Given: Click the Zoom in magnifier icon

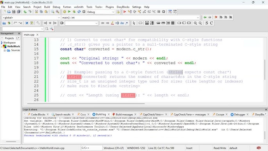Looking at the screenshot, I should pyautogui.click(x=195, y=23).
